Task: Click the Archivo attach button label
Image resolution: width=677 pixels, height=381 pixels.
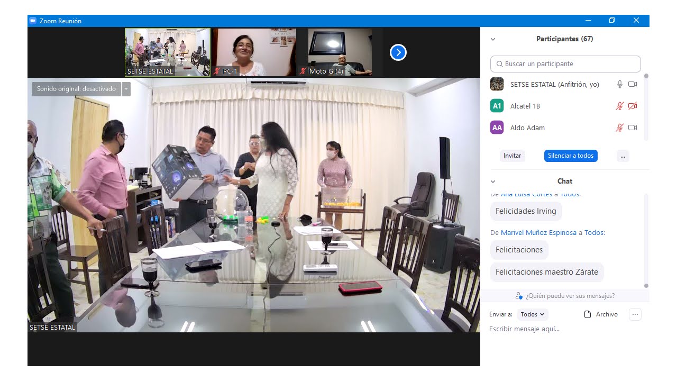Action: 607,314
